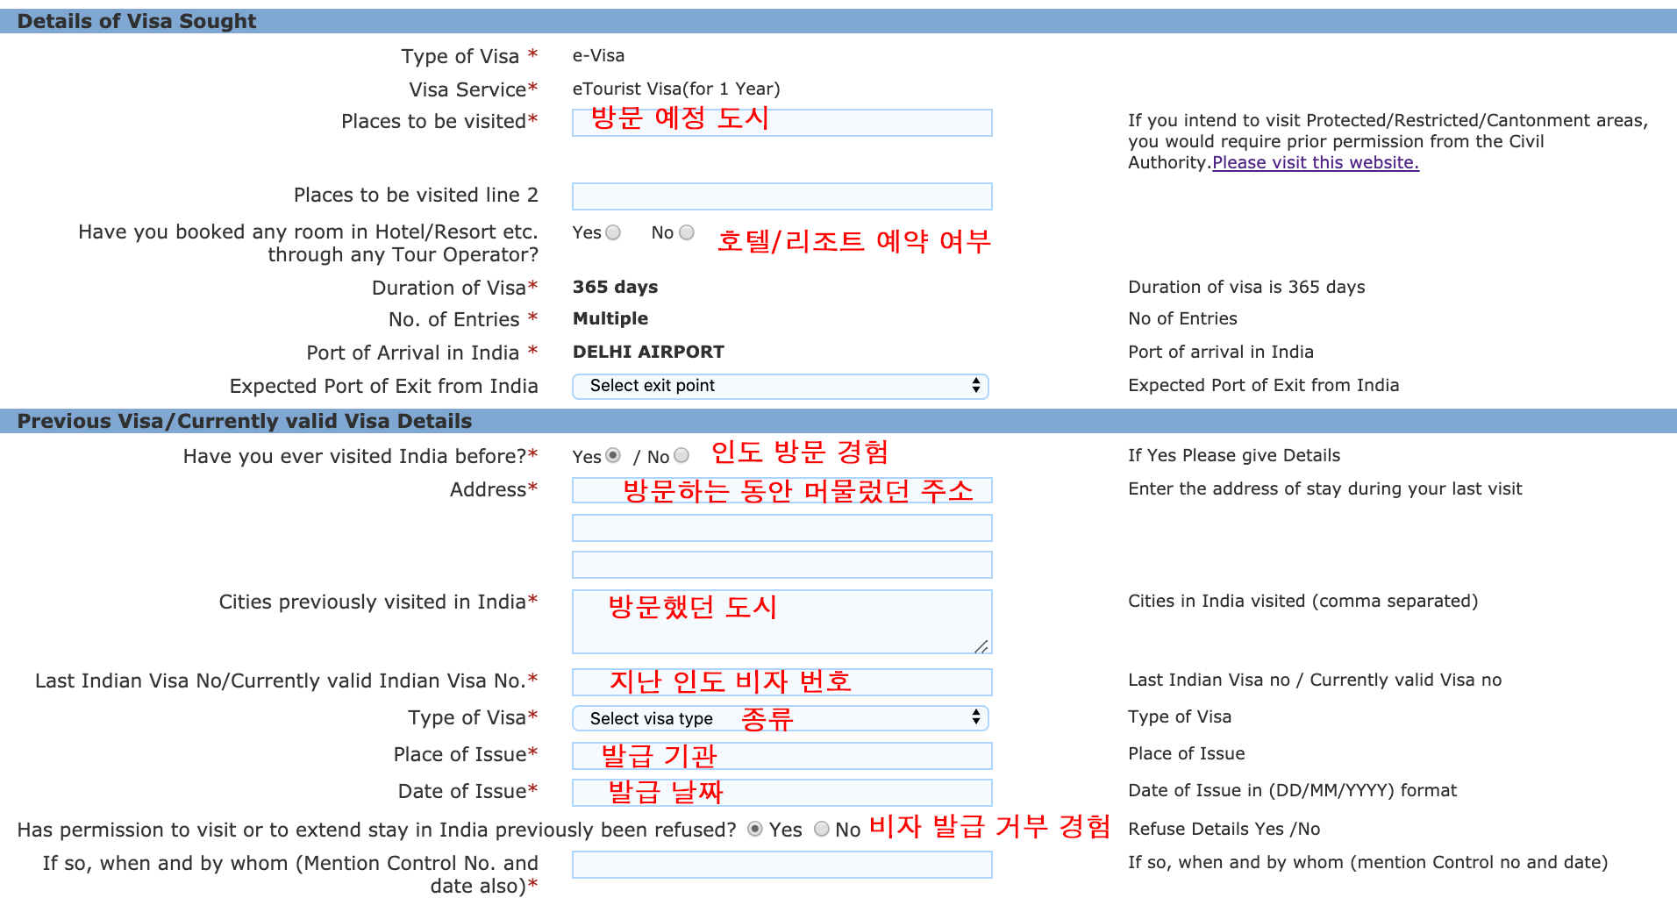Click 'Date of Issue in (DD/MM/YYYY) format' hint
This screenshot has height=898, width=1677.
1293,790
